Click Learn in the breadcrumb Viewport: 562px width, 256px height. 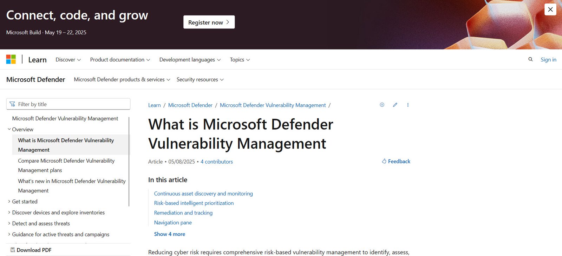[155, 105]
